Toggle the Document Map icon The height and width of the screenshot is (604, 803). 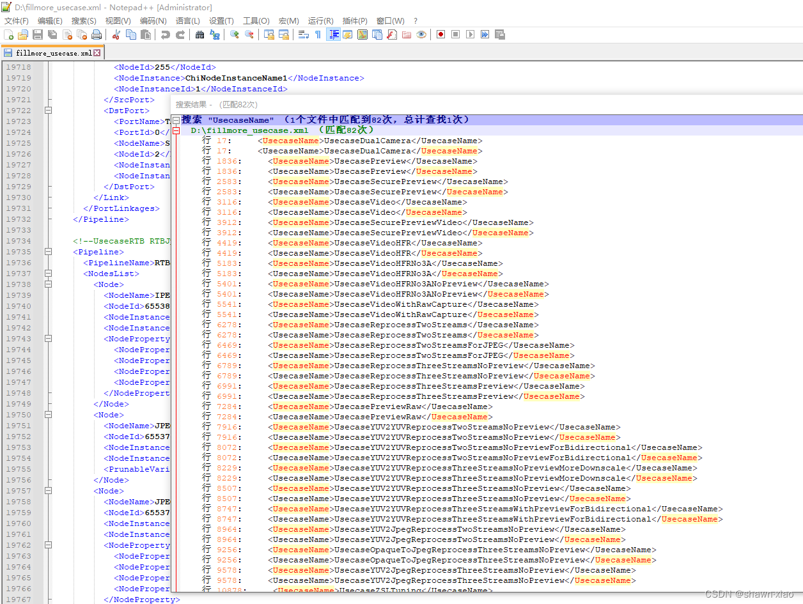tap(363, 35)
